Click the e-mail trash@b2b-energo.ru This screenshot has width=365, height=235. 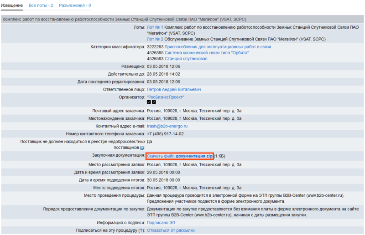point(167,126)
